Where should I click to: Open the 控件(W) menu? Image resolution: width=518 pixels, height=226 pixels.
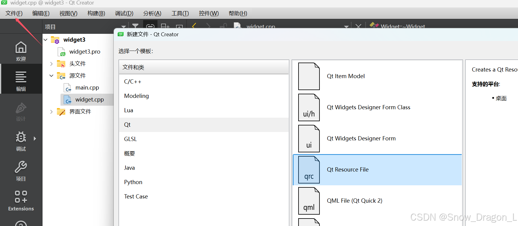pos(209,13)
